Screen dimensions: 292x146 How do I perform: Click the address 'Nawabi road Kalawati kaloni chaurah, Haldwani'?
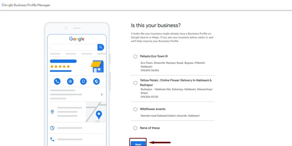pyautogui.click(x=170, y=116)
